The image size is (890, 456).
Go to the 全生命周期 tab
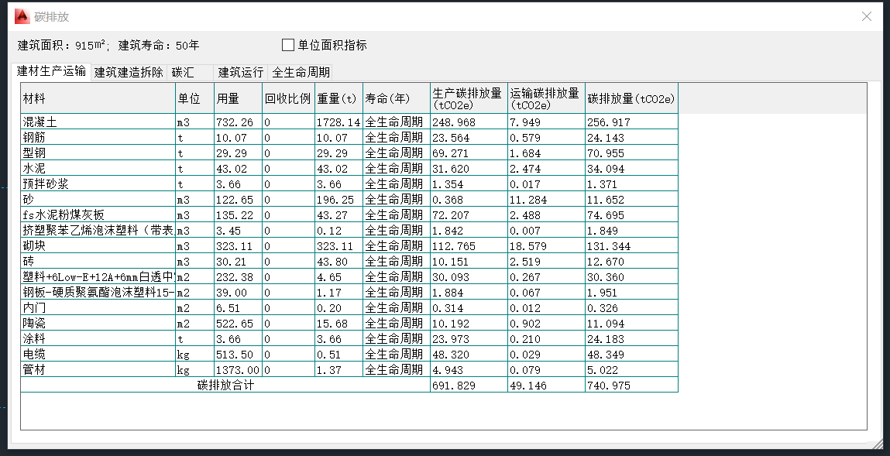coord(301,73)
